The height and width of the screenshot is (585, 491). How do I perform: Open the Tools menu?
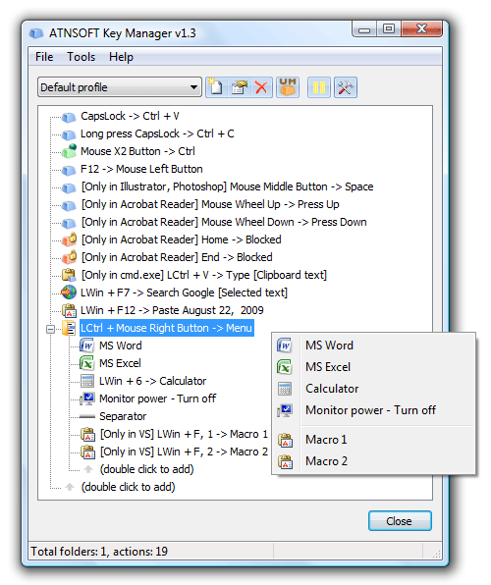point(82,57)
